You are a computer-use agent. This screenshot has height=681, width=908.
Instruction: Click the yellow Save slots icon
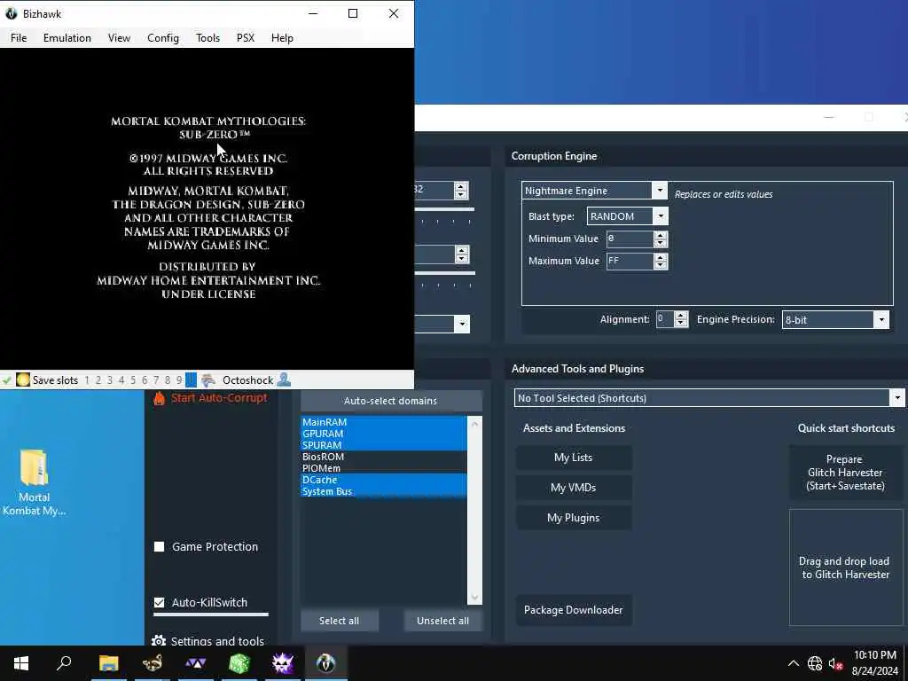[x=22, y=380]
